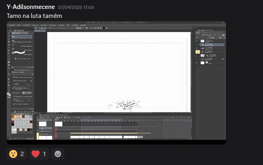
Task: Click the play triangle icon in top command bar
Action: 101,28
